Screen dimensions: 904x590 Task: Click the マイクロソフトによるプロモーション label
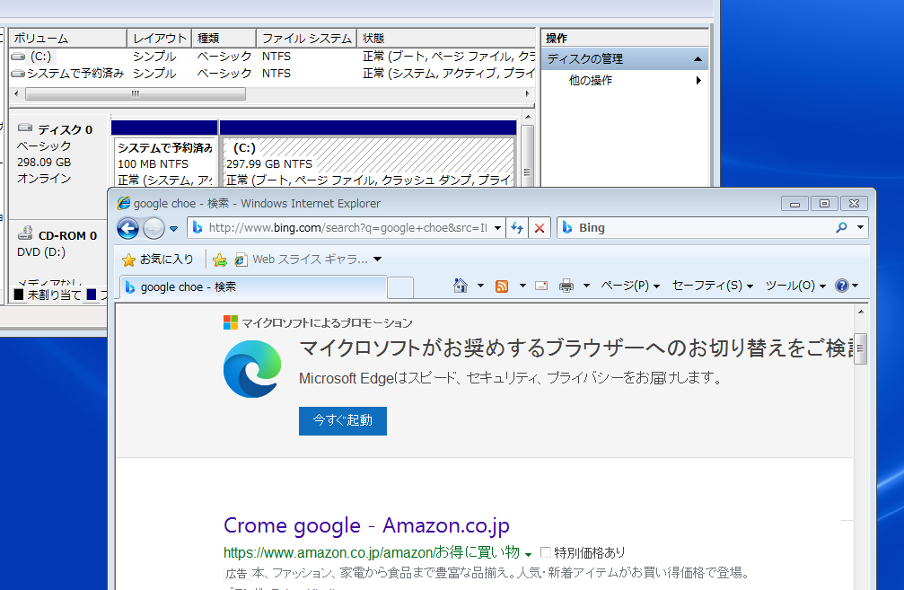(x=327, y=322)
